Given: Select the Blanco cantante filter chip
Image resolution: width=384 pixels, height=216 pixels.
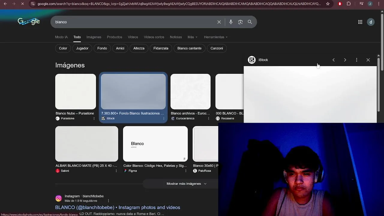Looking at the screenshot, I should point(189,48).
